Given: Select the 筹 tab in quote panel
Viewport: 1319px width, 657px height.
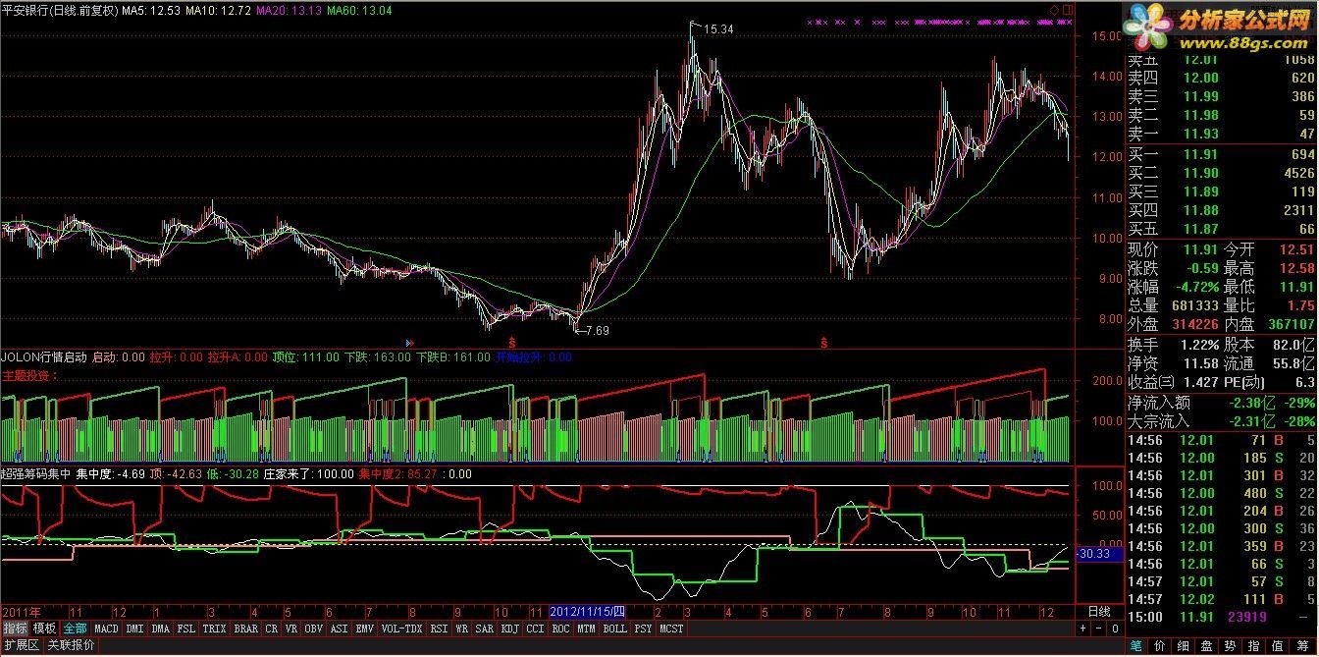Looking at the screenshot, I should [x=1301, y=646].
